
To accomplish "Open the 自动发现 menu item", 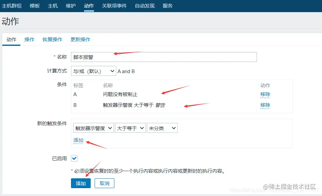I will click(x=144, y=6).
